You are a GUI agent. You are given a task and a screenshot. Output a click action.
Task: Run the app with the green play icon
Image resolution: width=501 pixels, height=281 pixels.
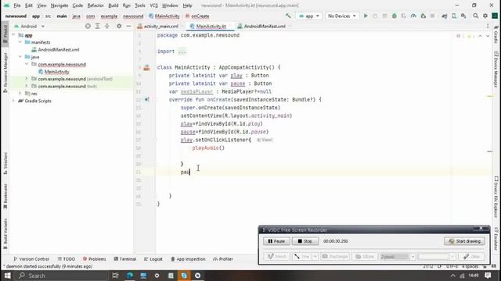point(366,16)
